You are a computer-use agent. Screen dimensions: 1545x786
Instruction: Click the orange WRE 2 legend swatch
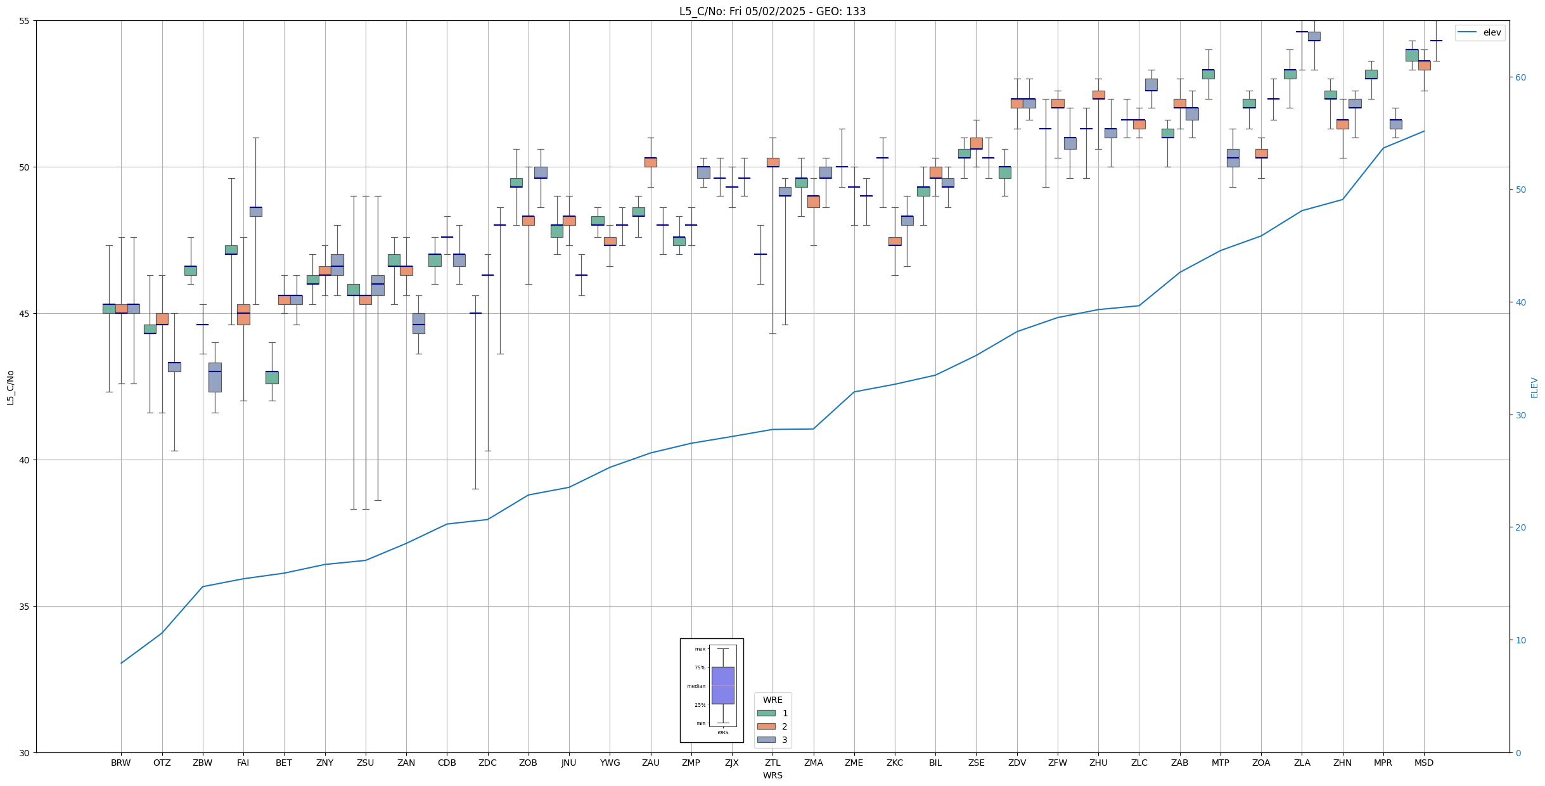coord(766,726)
